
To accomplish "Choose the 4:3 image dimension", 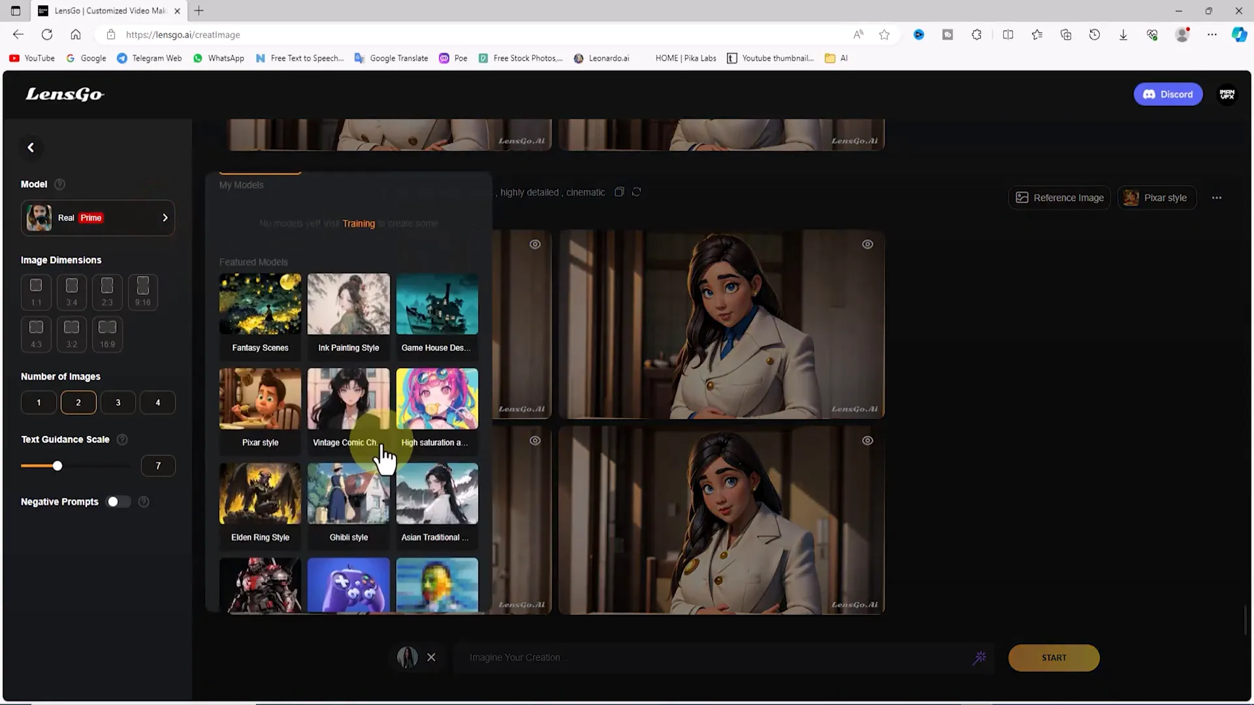I will [x=36, y=334].
